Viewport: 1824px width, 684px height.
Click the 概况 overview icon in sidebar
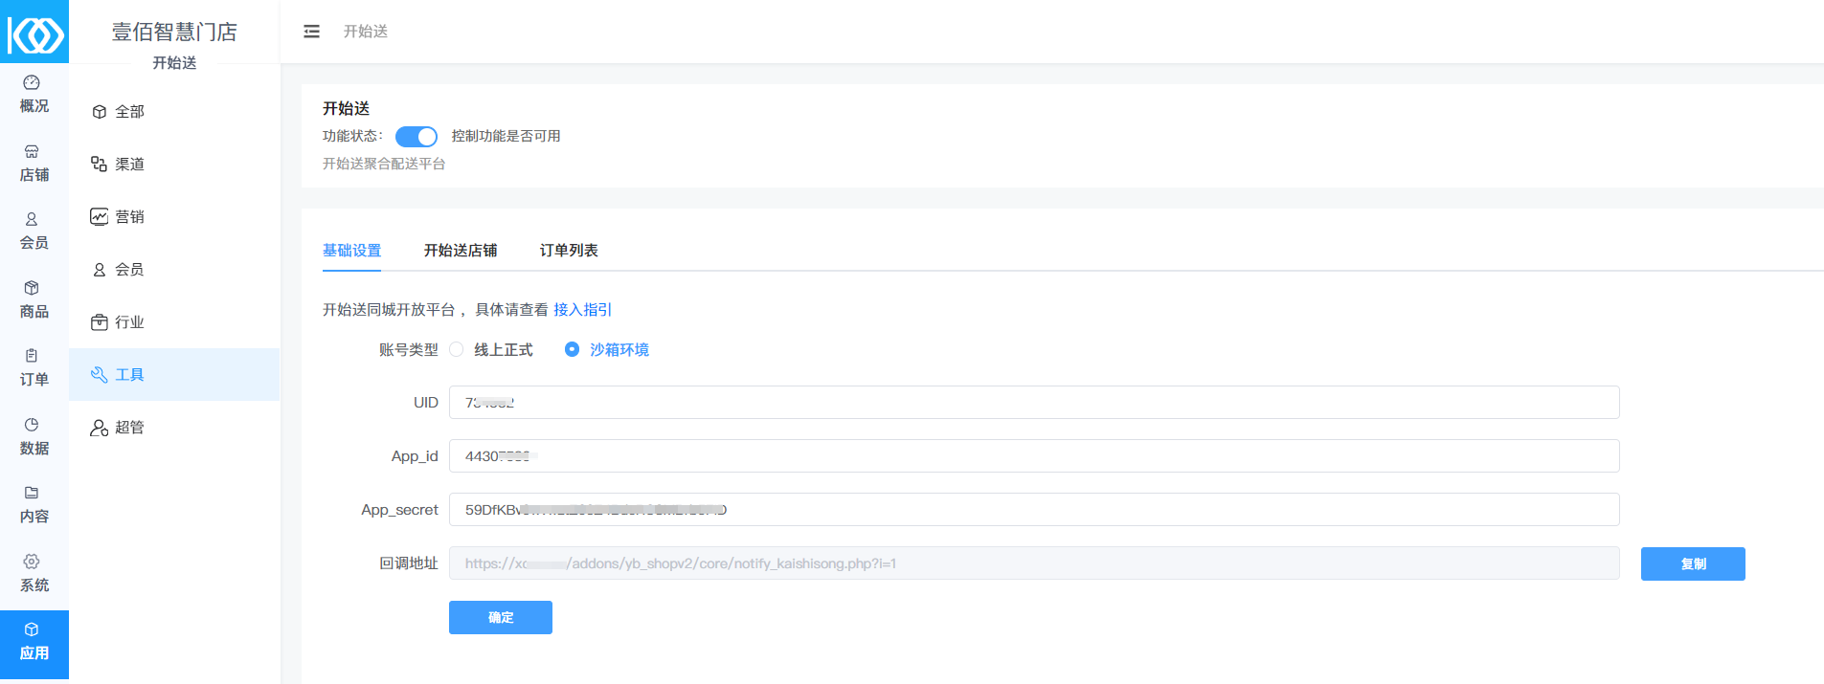point(32,83)
